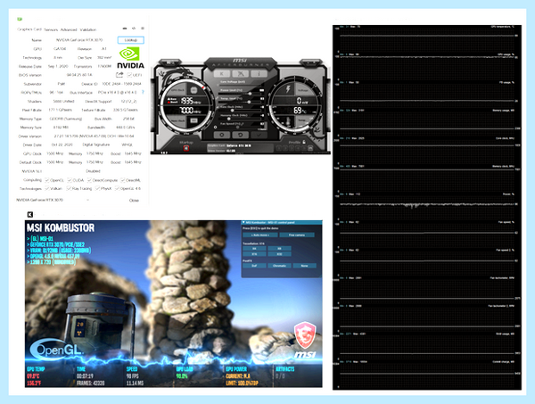
Task: Open the Validation tab in GPU-Z
Action: click(87, 29)
